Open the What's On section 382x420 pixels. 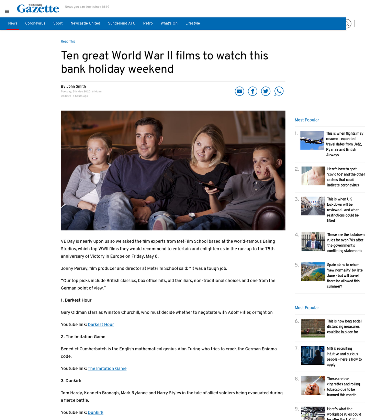click(169, 23)
